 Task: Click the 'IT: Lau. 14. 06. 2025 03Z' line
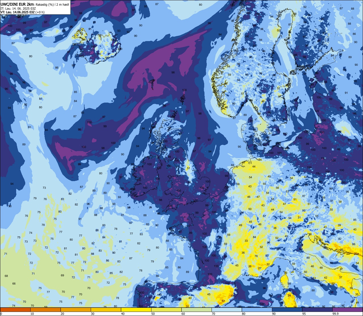pos(18,8)
